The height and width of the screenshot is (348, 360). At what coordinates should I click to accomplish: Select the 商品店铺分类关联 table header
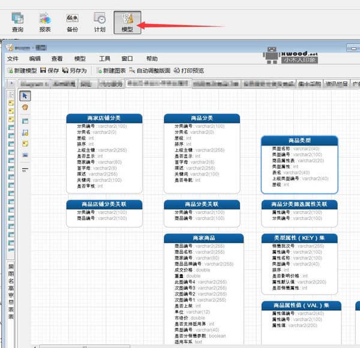[x=104, y=204]
